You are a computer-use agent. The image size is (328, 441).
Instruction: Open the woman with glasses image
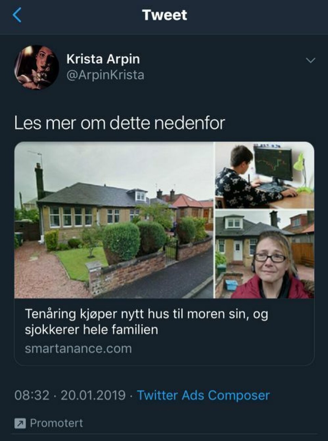point(264,254)
